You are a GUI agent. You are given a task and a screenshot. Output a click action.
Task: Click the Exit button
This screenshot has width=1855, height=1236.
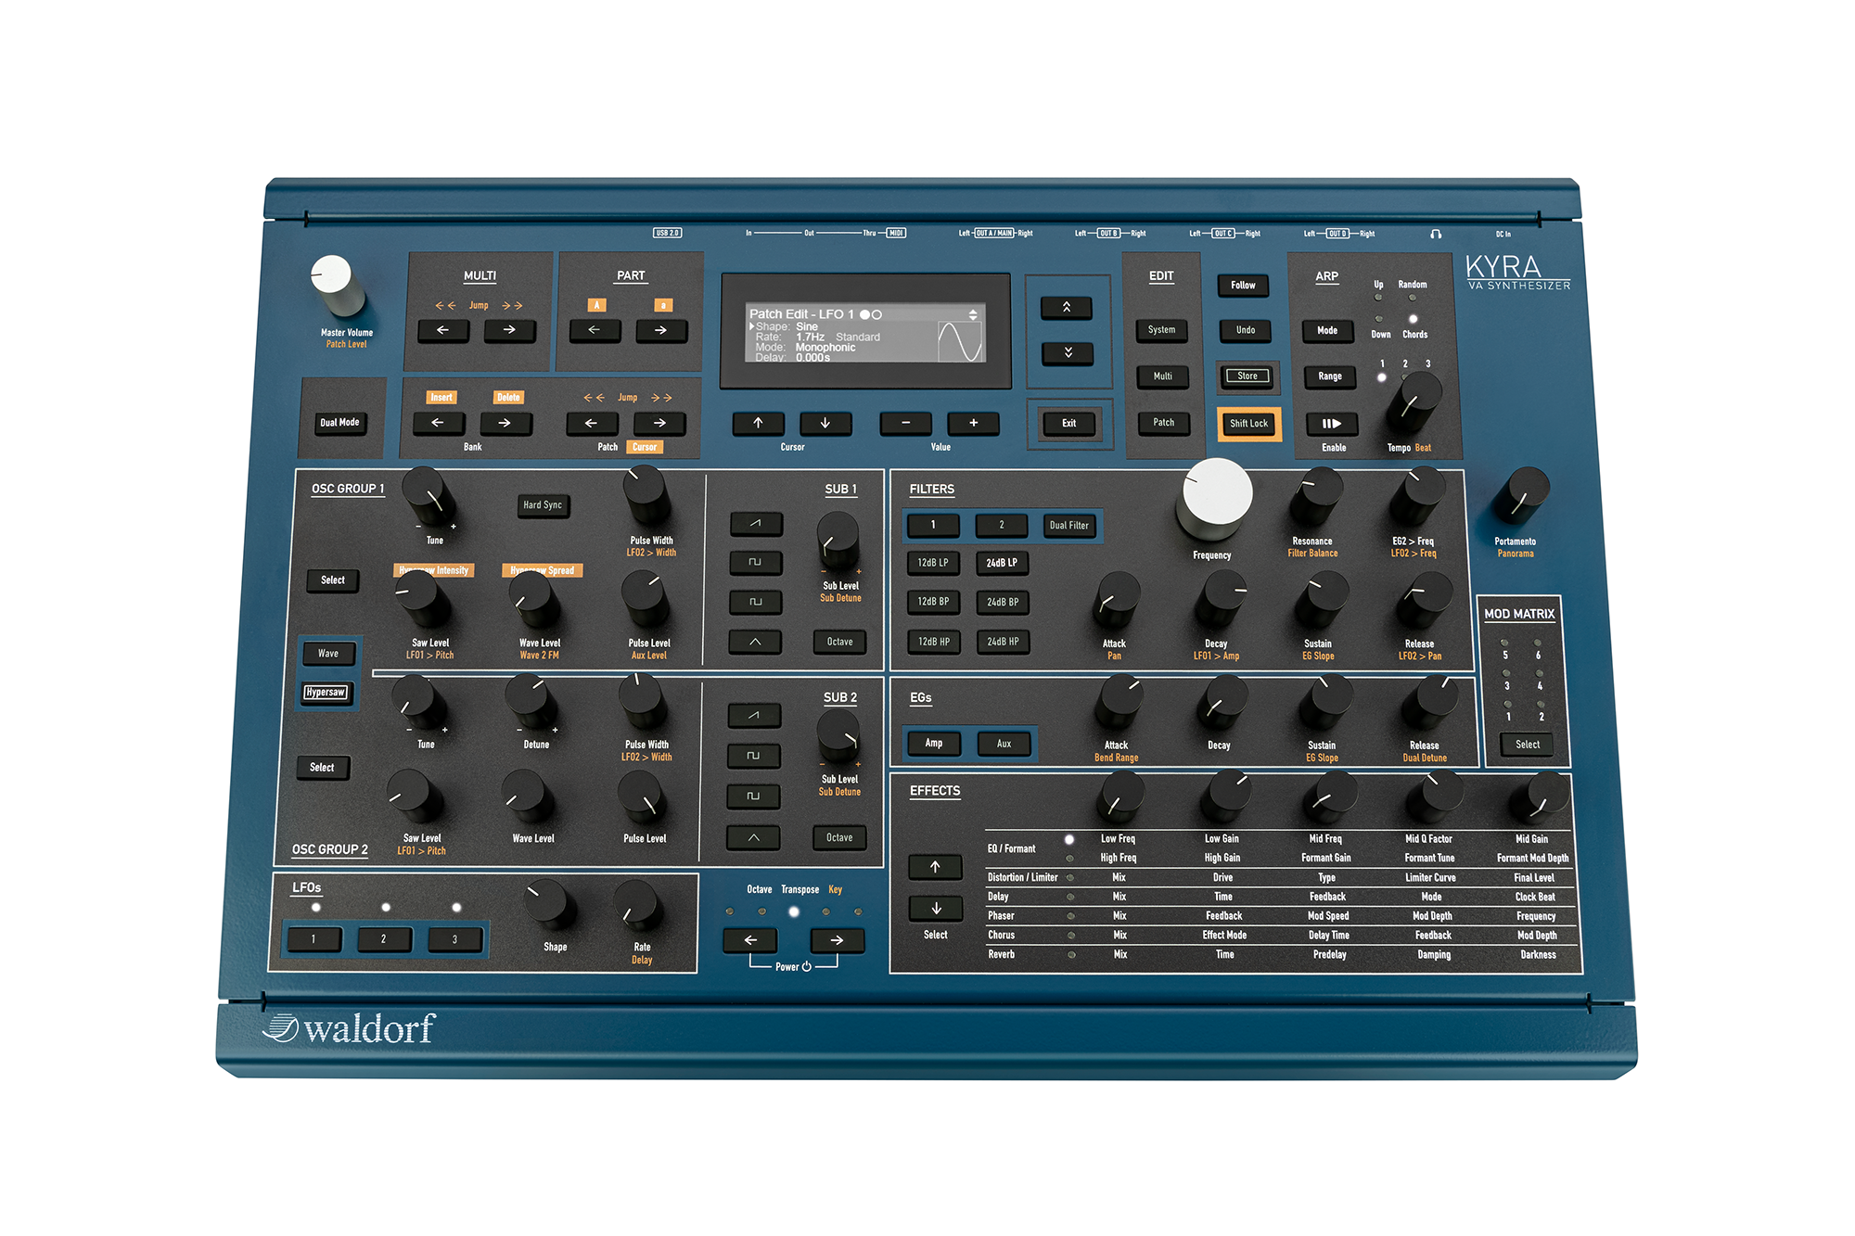tap(1068, 424)
